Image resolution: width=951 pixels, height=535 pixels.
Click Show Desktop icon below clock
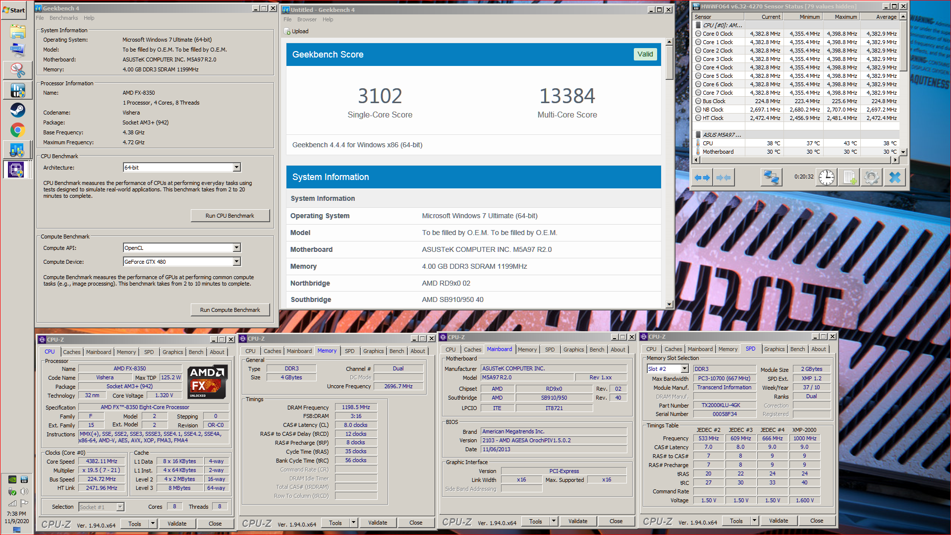(x=17, y=530)
